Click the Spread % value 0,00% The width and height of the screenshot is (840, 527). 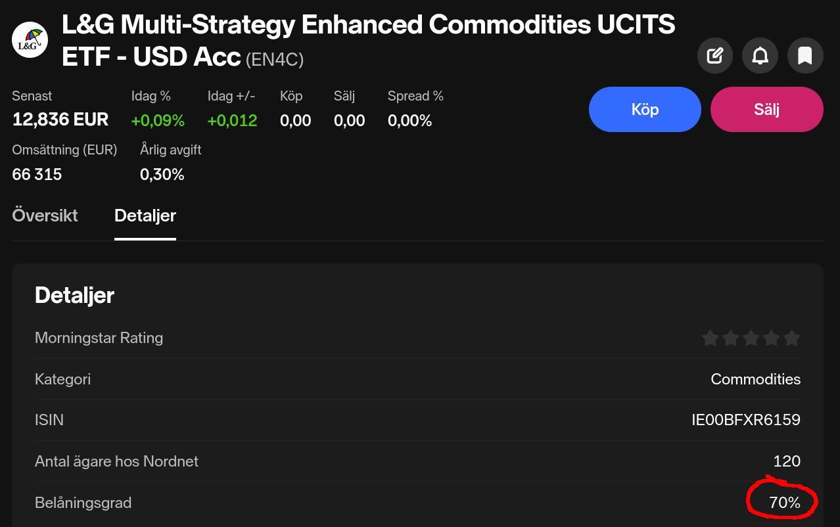(x=409, y=121)
